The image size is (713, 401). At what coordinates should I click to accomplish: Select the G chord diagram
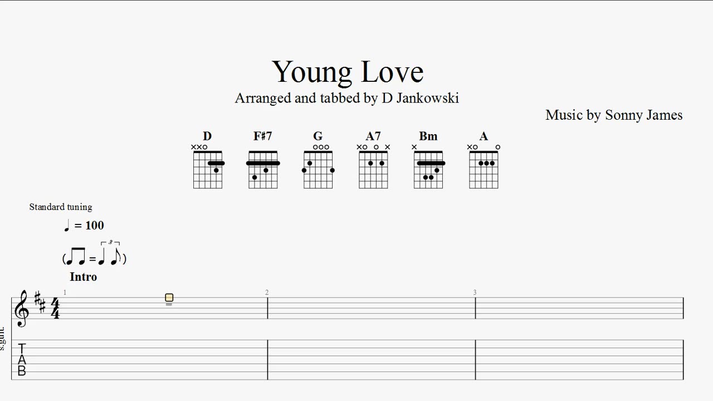click(x=318, y=160)
